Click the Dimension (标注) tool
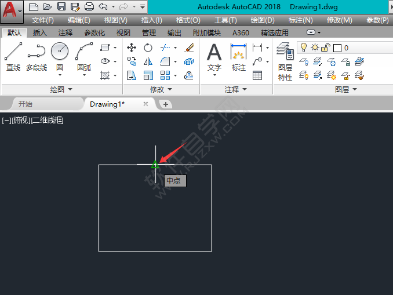The height and width of the screenshot is (295, 393). point(239,57)
